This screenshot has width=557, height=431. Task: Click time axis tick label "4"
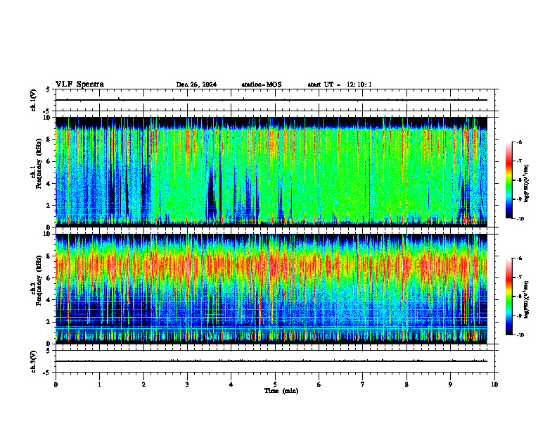click(231, 385)
